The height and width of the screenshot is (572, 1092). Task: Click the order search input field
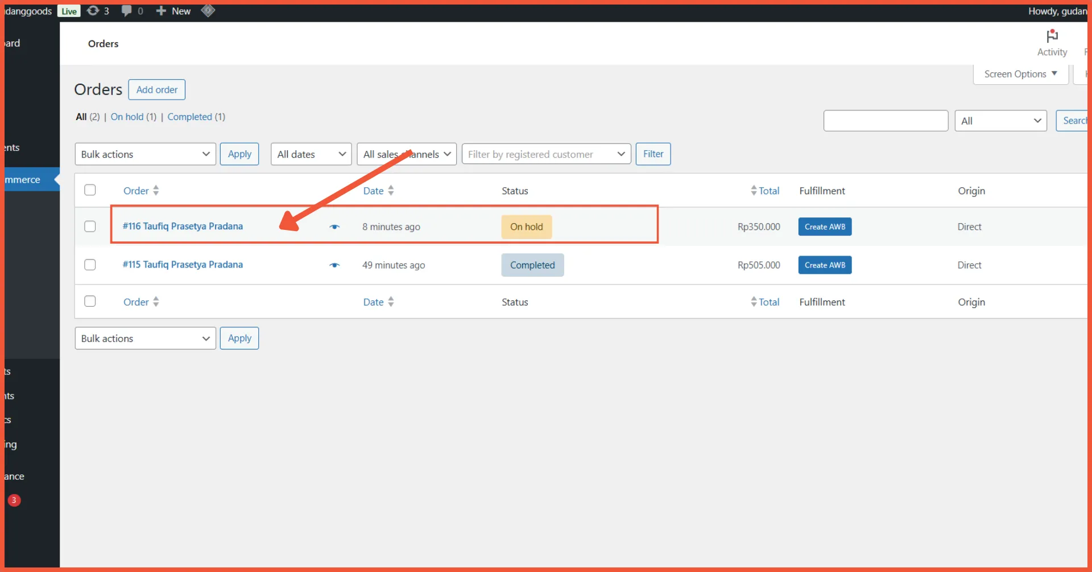click(x=885, y=121)
